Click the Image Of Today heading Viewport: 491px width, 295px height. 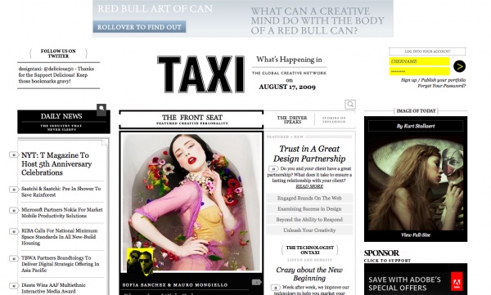(416, 111)
